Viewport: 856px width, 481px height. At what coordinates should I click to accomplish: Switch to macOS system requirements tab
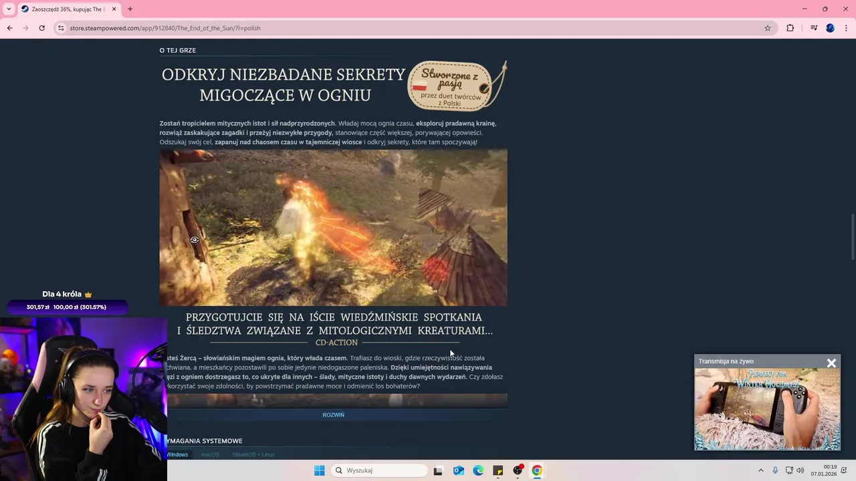(210, 454)
